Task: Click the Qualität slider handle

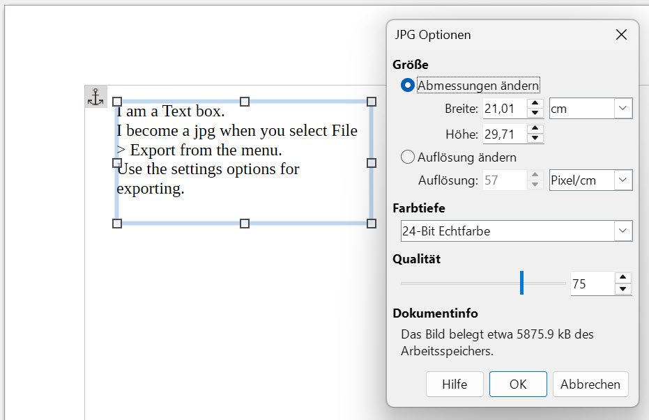Action: pyautogui.click(x=521, y=283)
